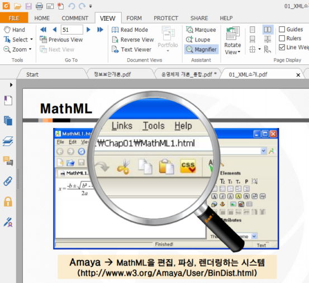Click the Foxit app logo icon
Image resolution: width=309 pixels, height=283 pixels.
coord(6,6)
